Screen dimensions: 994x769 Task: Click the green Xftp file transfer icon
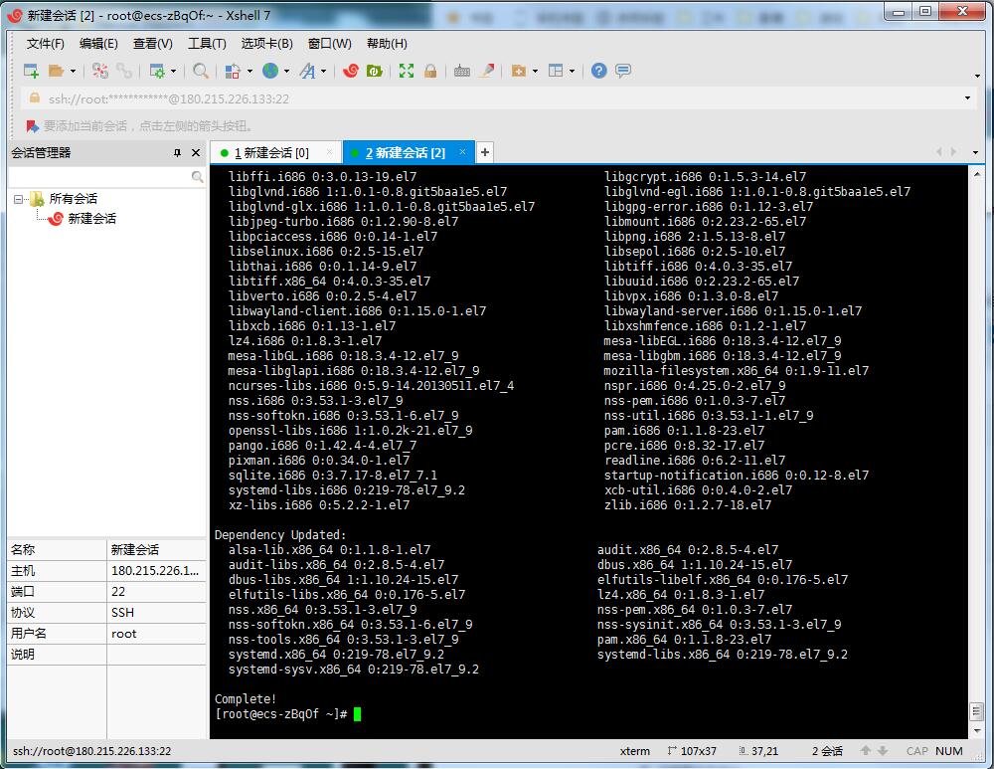pos(374,71)
